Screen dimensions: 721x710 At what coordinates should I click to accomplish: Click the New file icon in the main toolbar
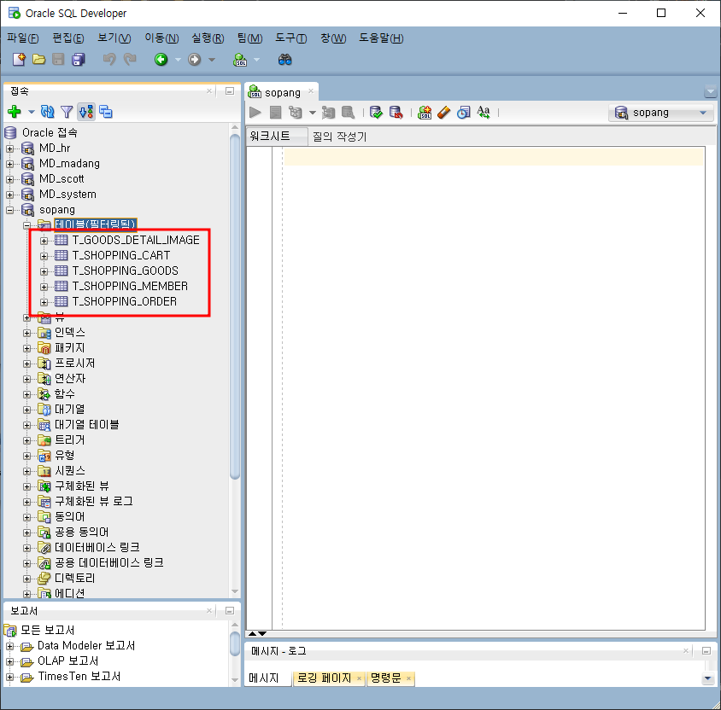[19, 59]
